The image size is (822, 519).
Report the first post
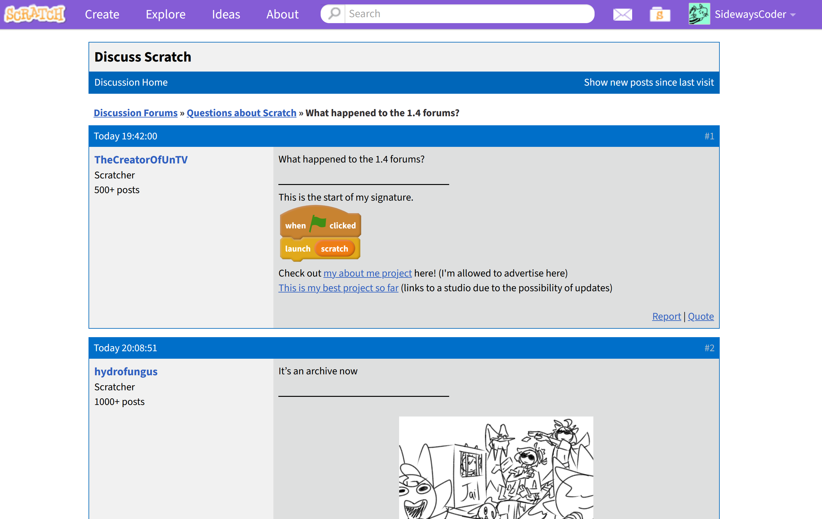pos(666,316)
